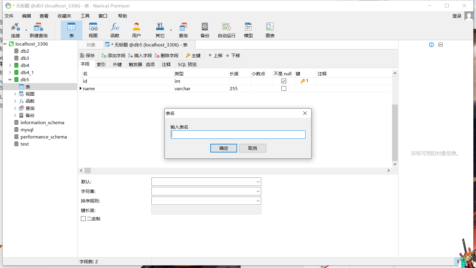Open the 帮助 (Help) menu
Screen dimensions: 476x268
(x=123, y=16)
